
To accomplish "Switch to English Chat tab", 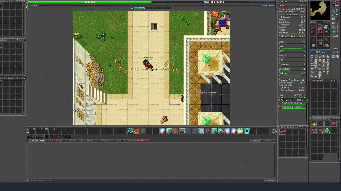I will click(124, 141).
